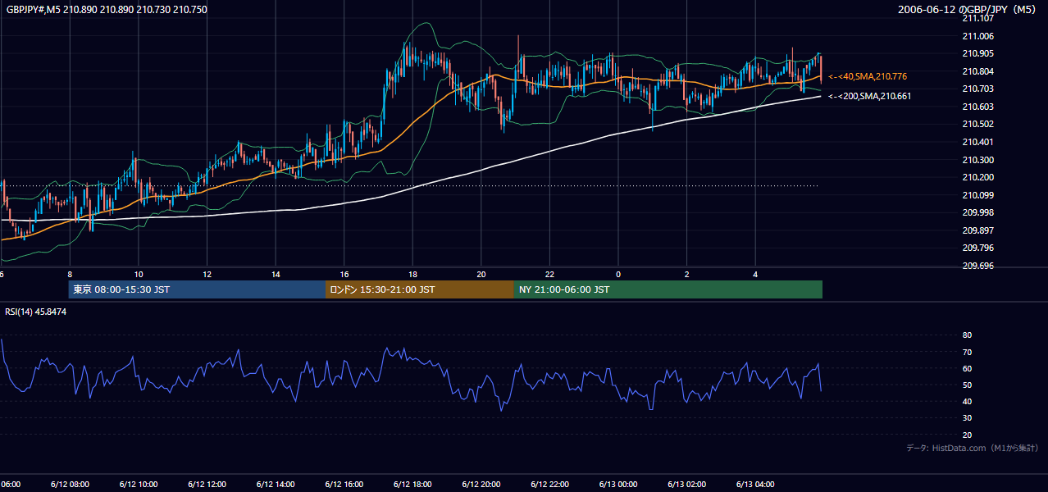Image resolution: width=1048 pixels, height=492 pixels.
Task: Select the 211.006 price axis label
Action: [977, 36]
